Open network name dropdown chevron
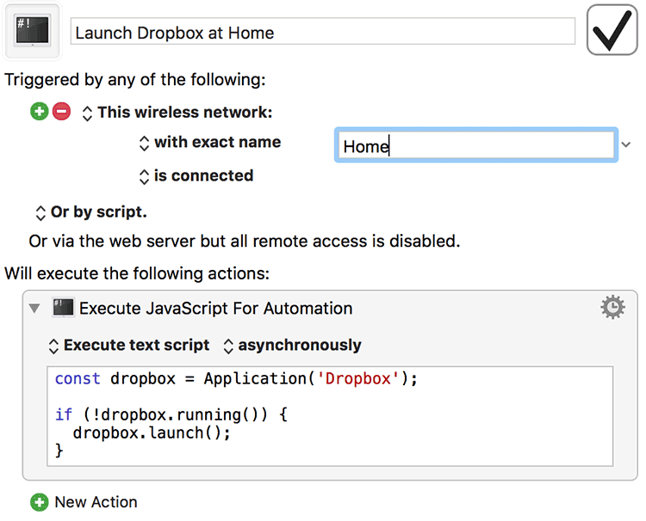The width and height of the screenshot is (646, 521). 626,144
